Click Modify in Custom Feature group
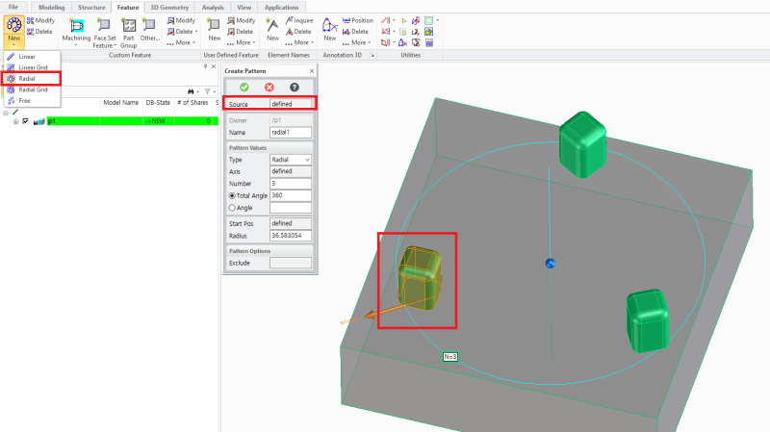Image resolution: width=770 pixels, height=432 pixels. 181,20
